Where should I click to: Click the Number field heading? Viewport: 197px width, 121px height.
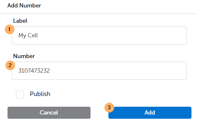tap(24, 56)
